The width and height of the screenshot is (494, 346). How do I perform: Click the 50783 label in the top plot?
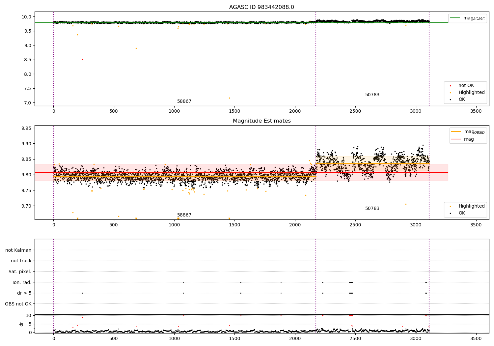tap(372, 95)
